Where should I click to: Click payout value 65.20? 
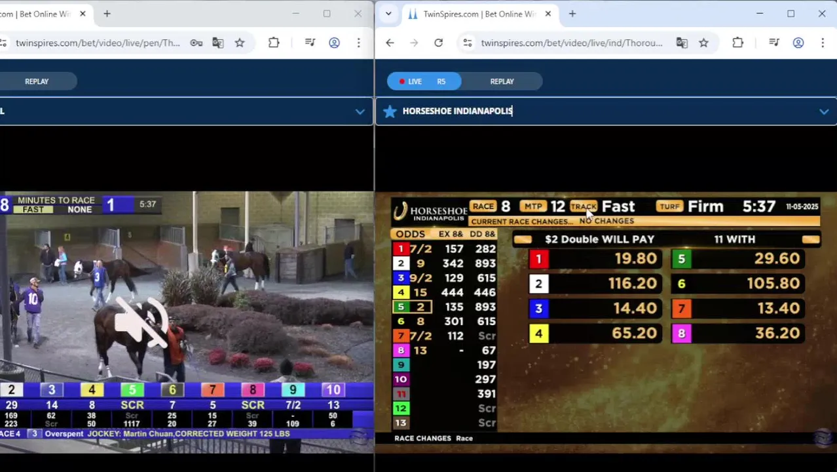pyautogui.click(x=634, y=333)
